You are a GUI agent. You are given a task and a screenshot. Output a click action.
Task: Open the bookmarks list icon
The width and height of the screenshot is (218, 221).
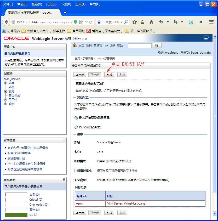(142, 22)
